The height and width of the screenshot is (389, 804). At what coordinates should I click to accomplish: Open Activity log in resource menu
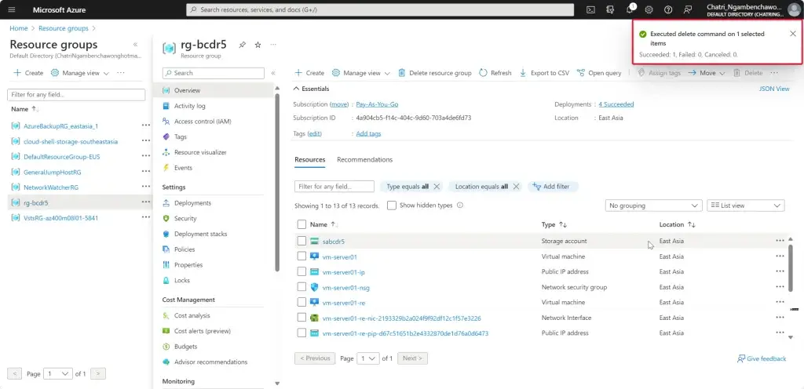(190, 106)
